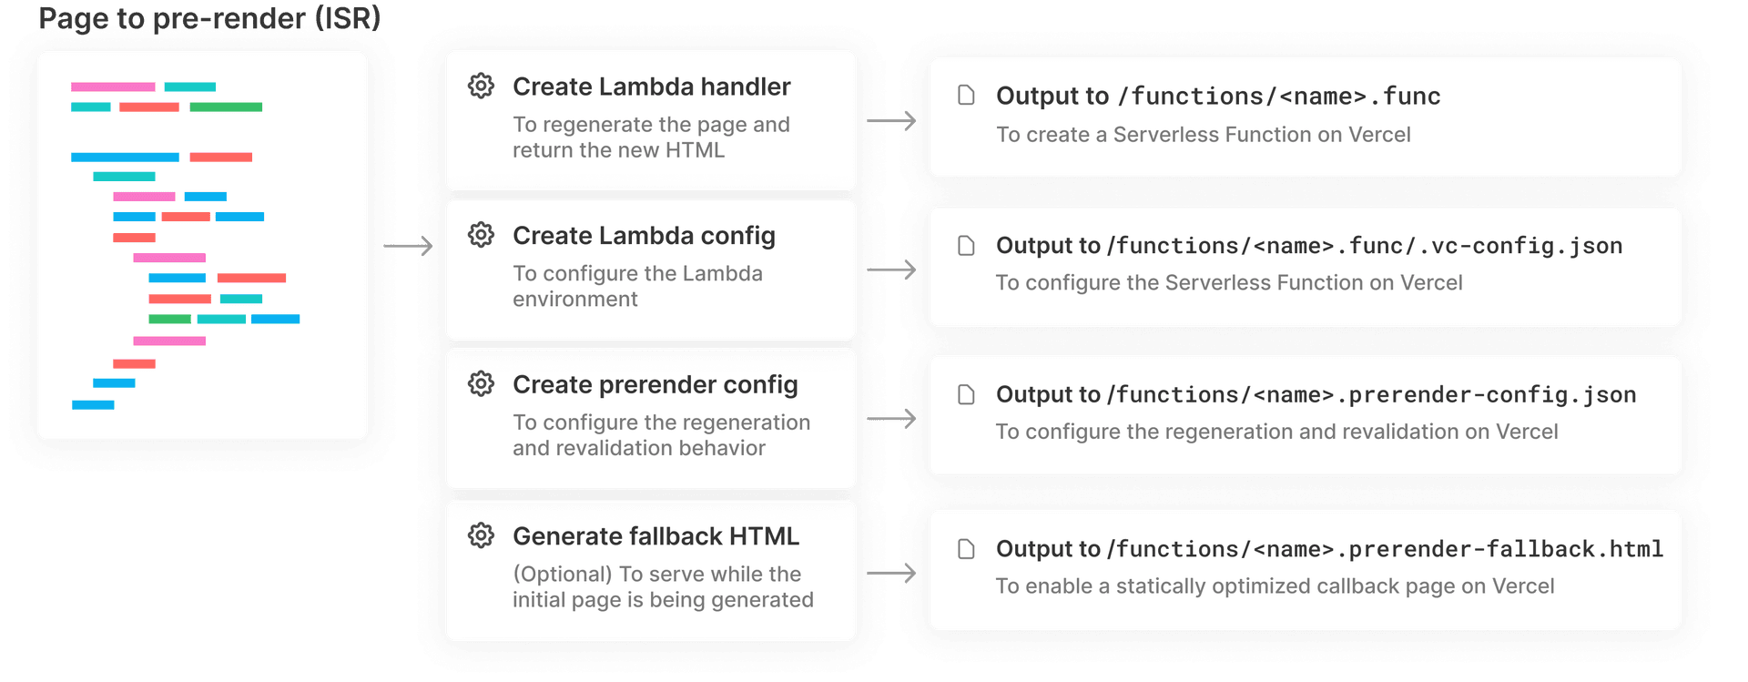The width and height of the screenshot is (1748, 682).
Task: Click file icon next to prerender-fallback.html output
Action: 966,549
